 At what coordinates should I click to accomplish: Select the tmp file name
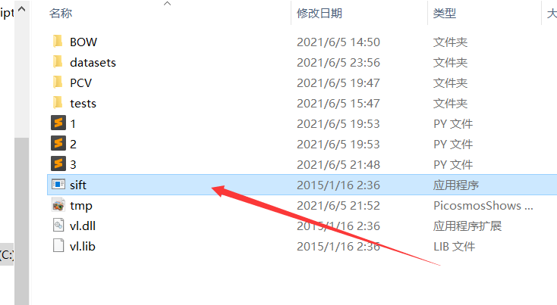tap(81, 205)
